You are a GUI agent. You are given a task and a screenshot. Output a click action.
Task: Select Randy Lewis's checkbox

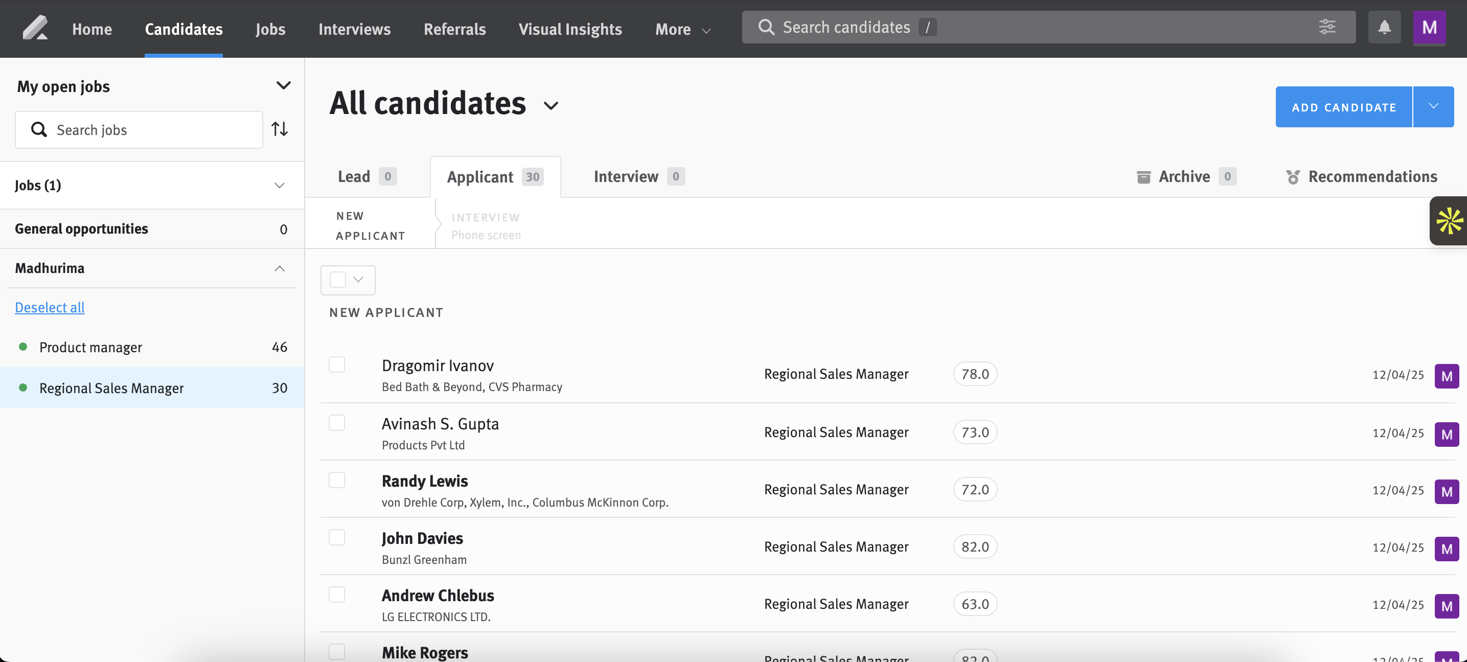point(336,480)
